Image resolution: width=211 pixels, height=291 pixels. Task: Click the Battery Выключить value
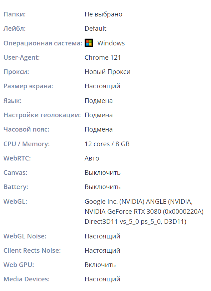coord(102,187)
